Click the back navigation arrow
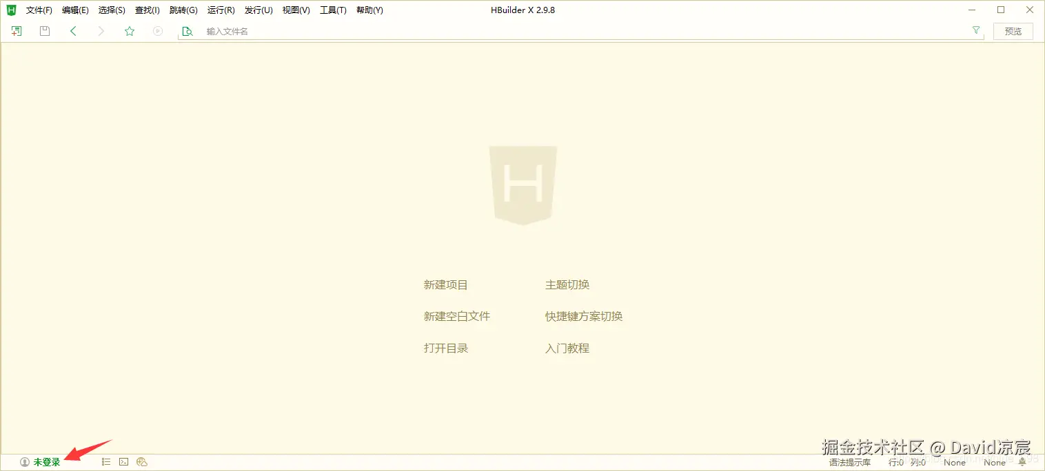Image resolution: width=1045 pixels, height=471 pixels. click(x=73, y=30)
